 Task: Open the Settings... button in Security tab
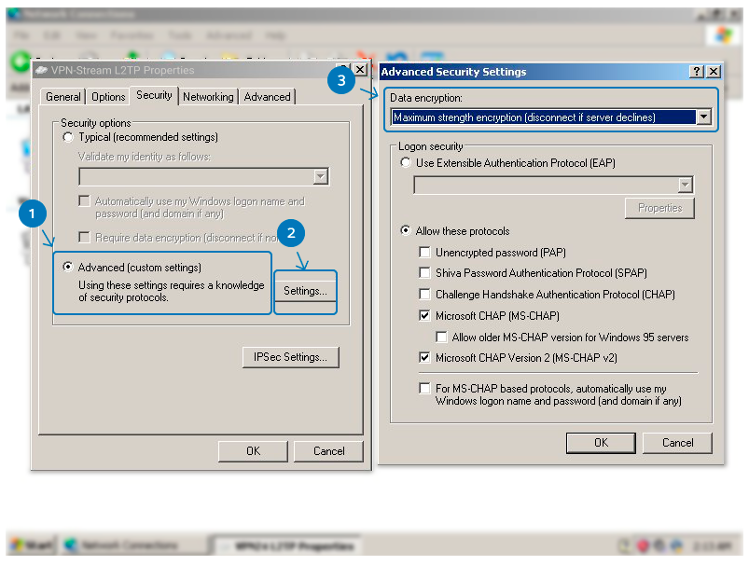pyautogui.click(x=305, y=290)
